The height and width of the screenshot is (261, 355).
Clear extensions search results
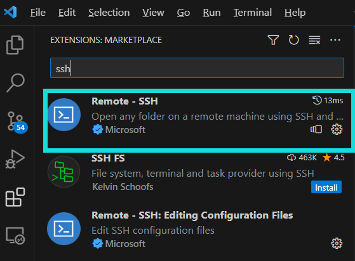click(x=314, y=40)
